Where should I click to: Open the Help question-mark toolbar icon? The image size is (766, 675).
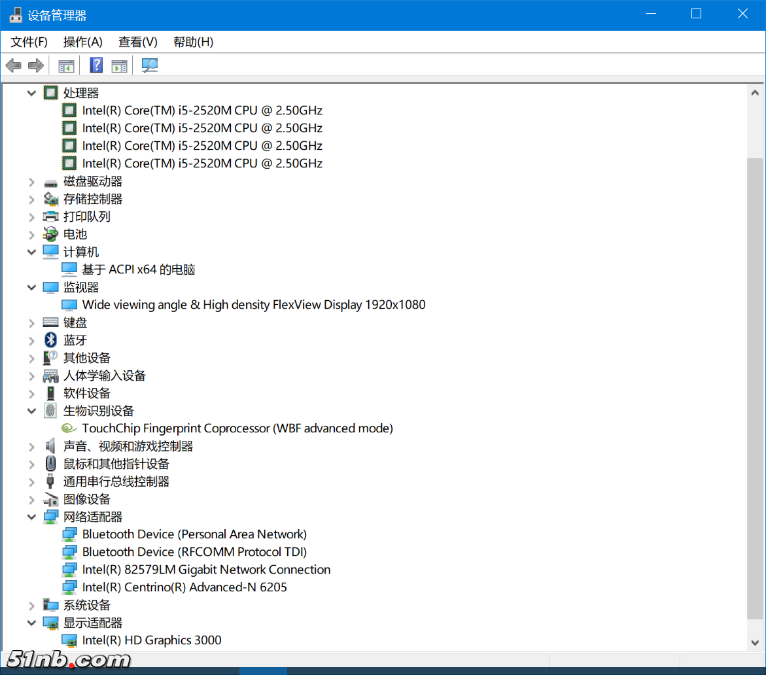pos(96,65)
